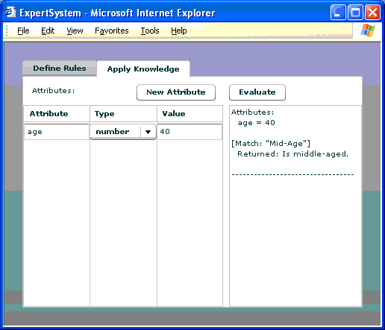Open the Favorites menu
Image resolution: width=385 pixels, height=330 pixels.
click(112, 31)
